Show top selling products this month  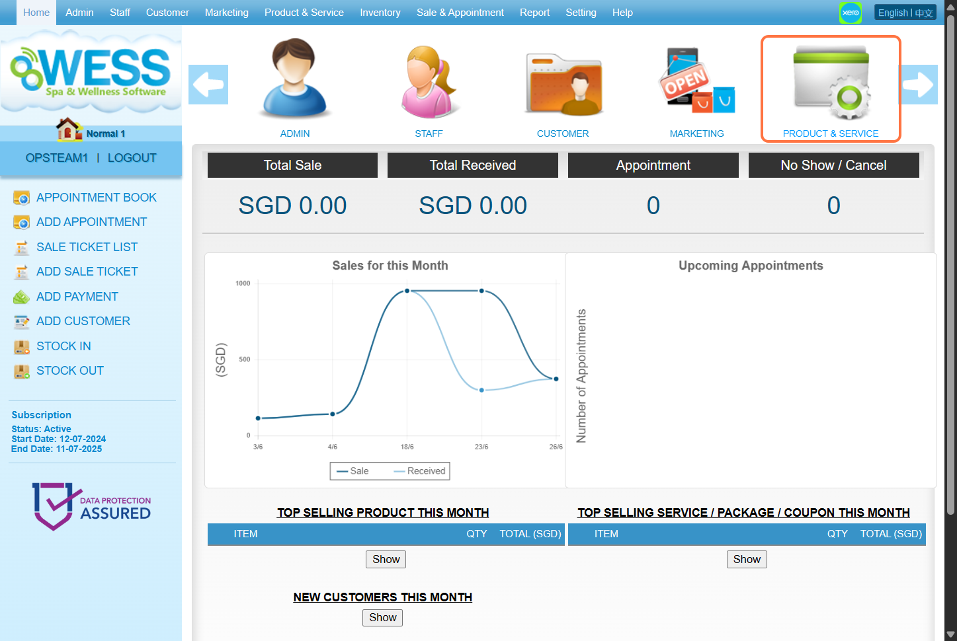click(386, 559)
